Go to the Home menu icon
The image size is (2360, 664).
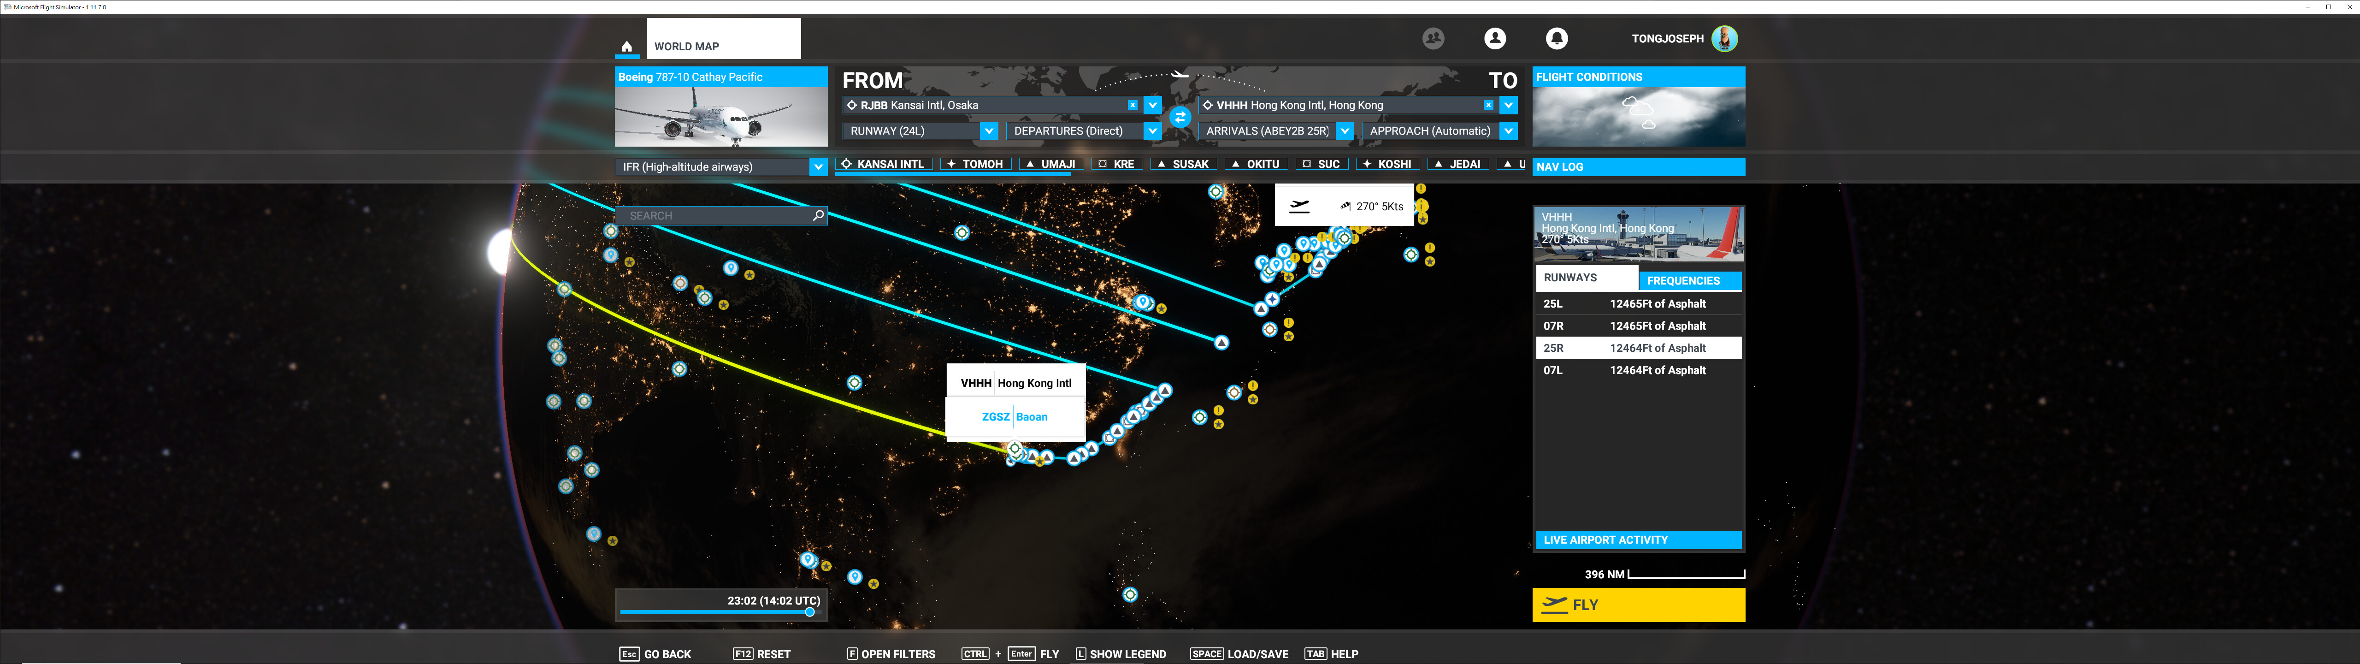[627, 46]
